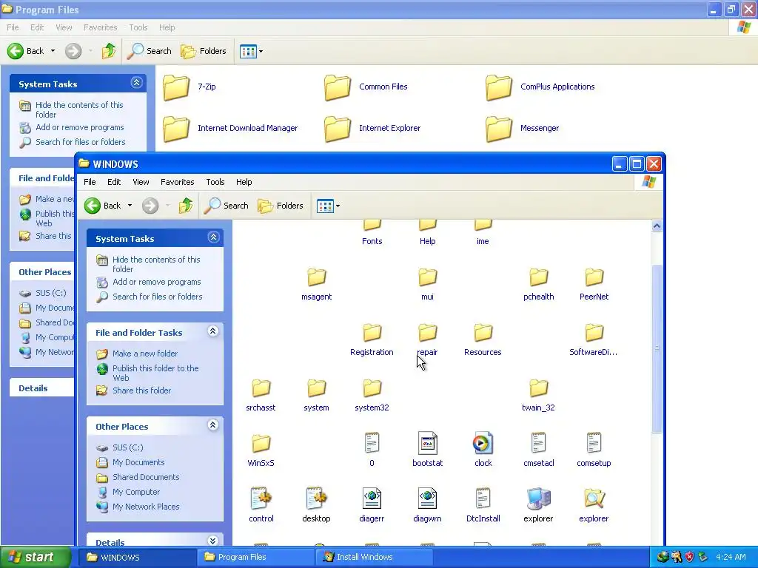Open Help menu in WINDOWS window

click(x=244, y=182)
